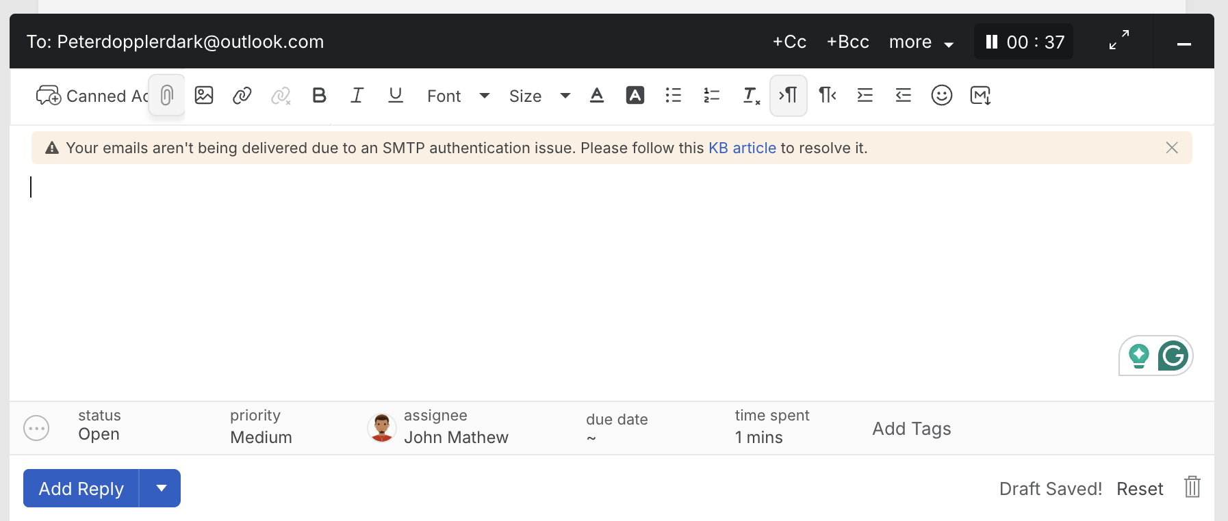Insert a bulleted list
This screenshot has height=521, width=1228.
(674, 95)
